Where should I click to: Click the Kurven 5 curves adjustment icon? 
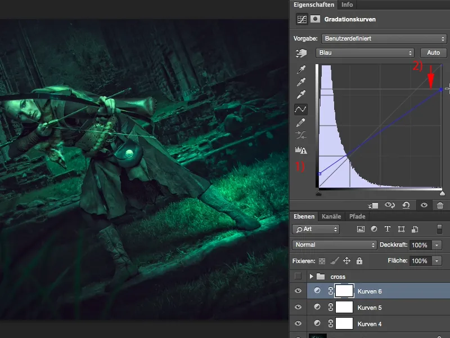317,306
